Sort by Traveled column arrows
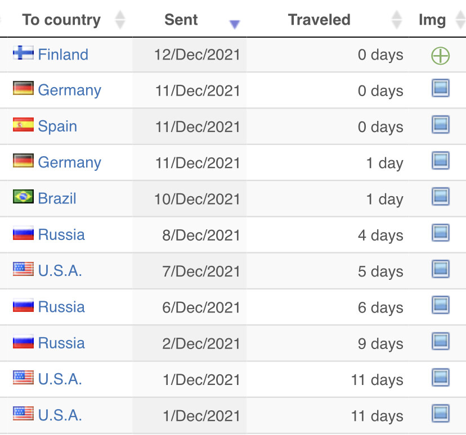 [396, 20]
